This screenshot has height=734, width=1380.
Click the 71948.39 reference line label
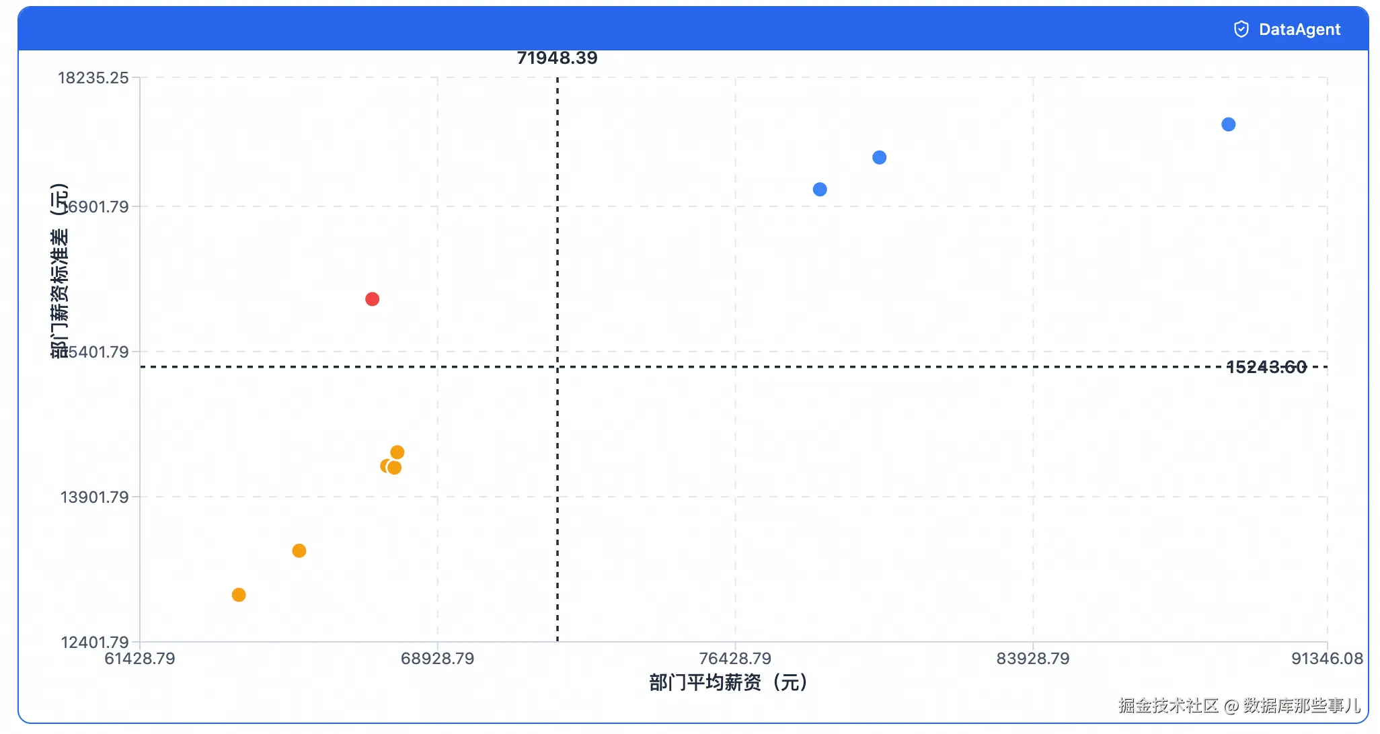[x=557, y=58]
